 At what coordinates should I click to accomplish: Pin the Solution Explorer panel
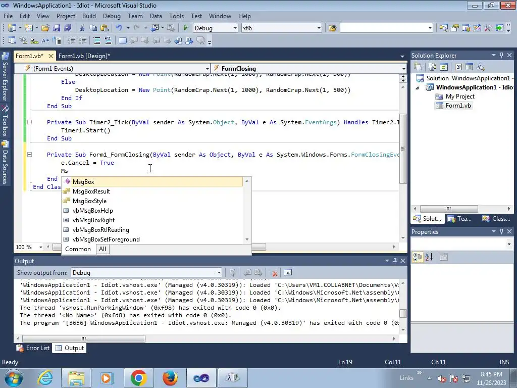pos(501,55)
